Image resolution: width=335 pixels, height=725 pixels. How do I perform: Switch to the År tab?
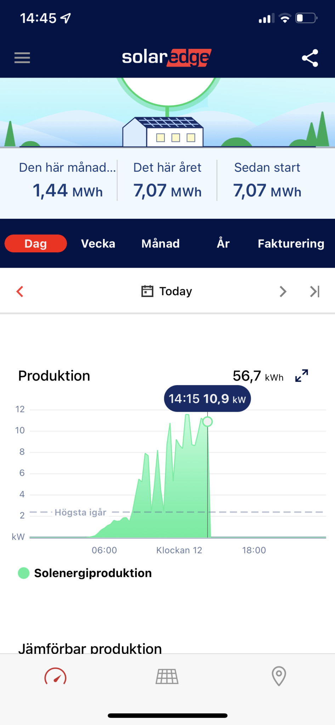tap(223, 244)
